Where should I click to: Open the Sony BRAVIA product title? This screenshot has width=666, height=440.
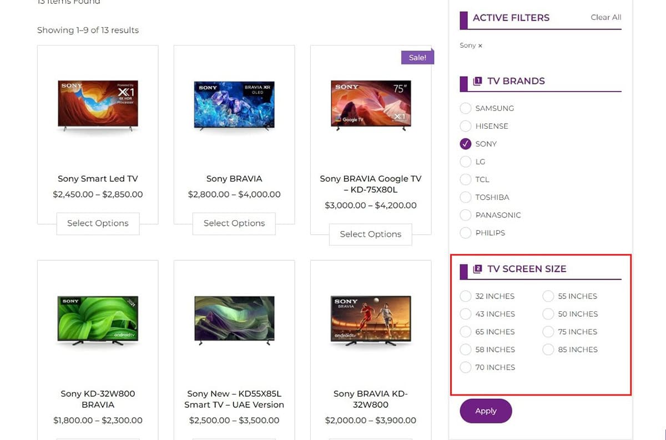point(234,179)
